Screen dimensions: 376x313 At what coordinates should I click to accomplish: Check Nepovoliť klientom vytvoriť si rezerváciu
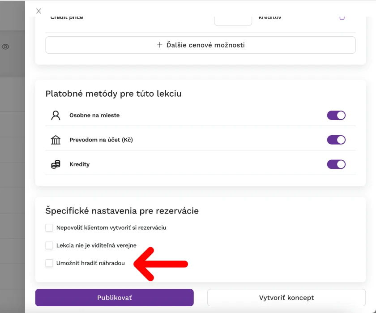click(x=49, y=227)
